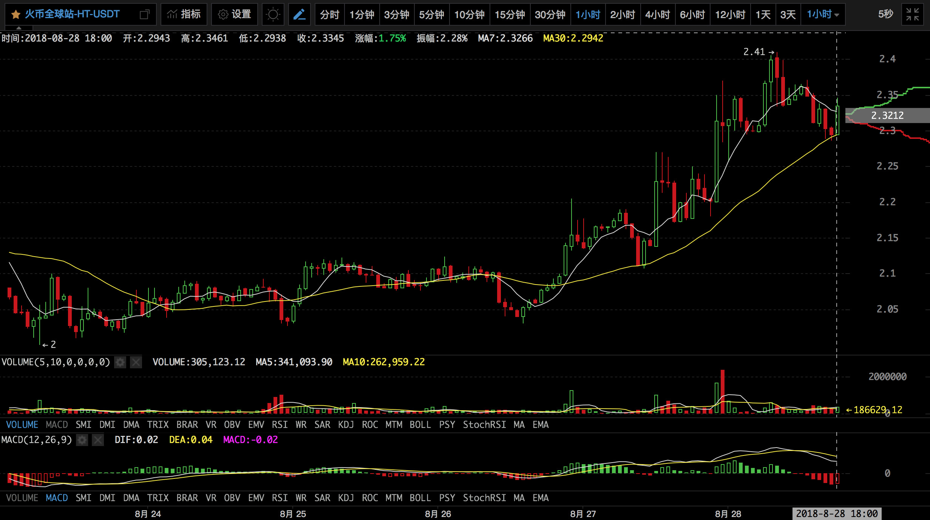This screenshot has height=520, width=930.
Task: Select the 5分钟 interval
Action: [432, 14]
